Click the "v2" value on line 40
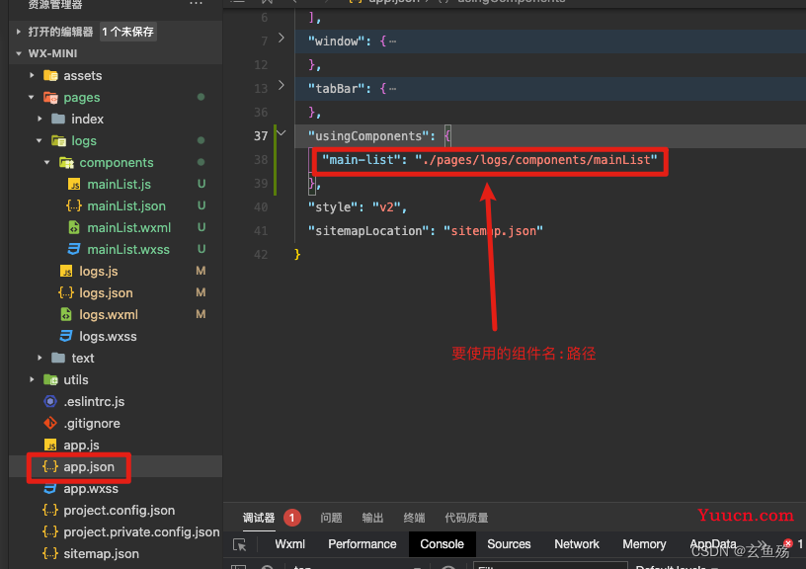 [386, 207]
